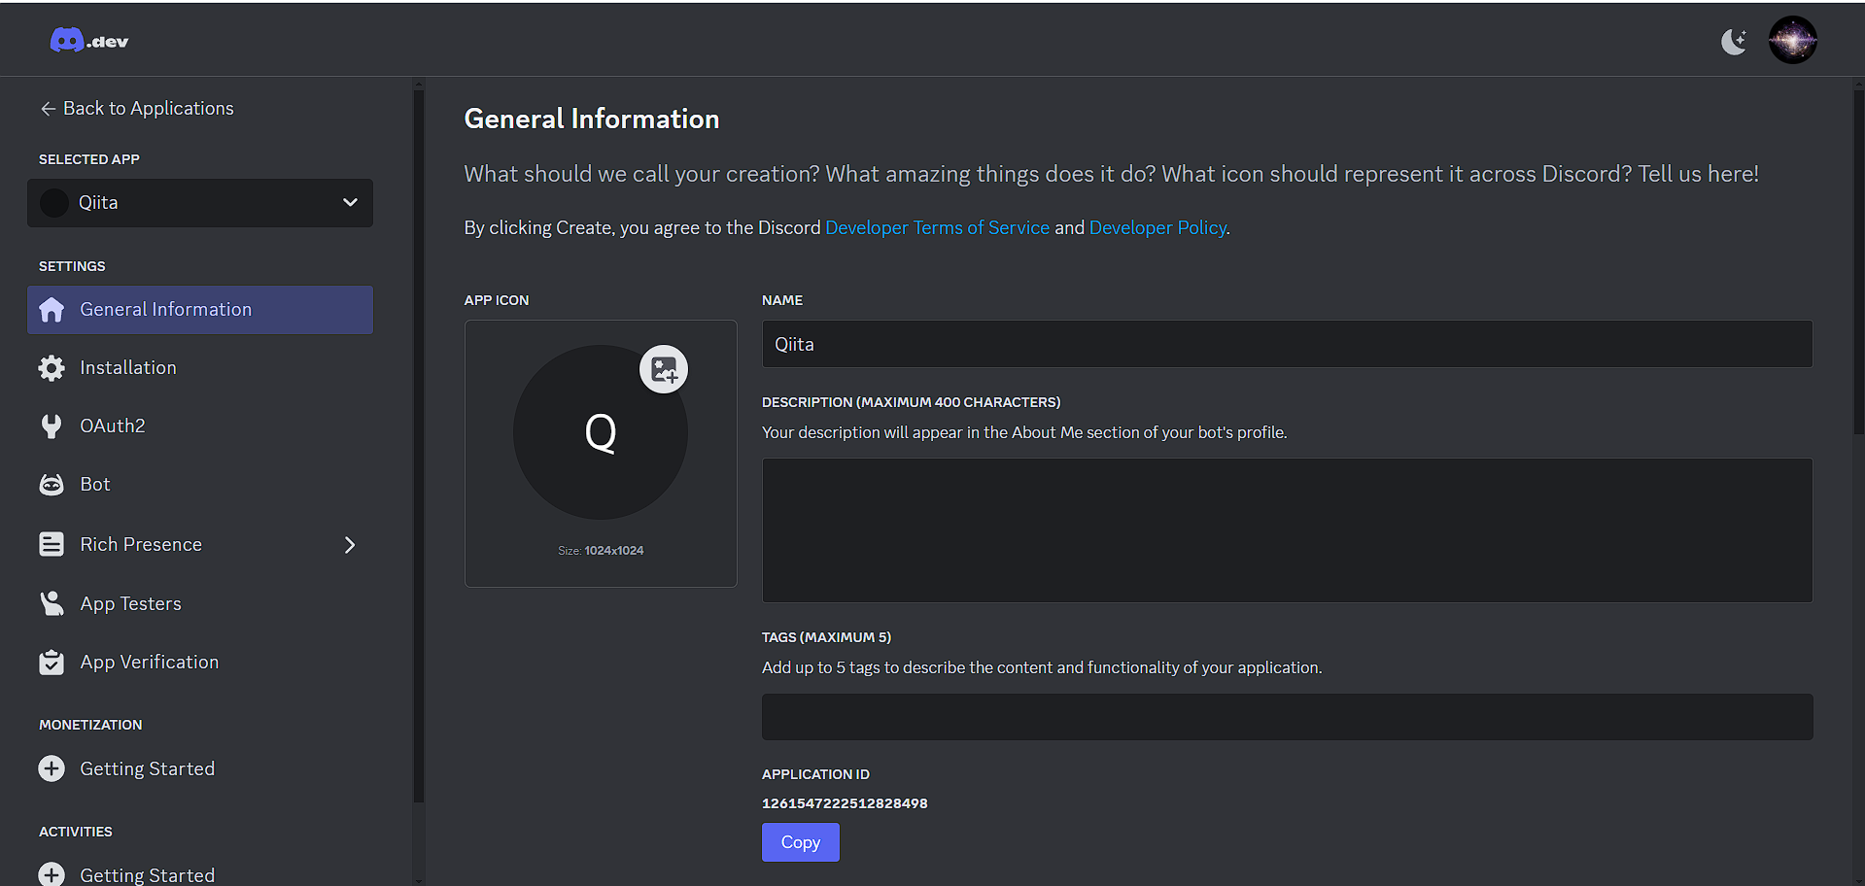This screenshot has width=1865, height=886.
Task: Click the OAuth2 wrench icon
Action: point(52,426)
